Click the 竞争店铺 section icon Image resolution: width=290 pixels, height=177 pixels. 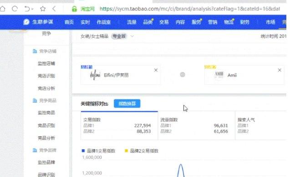[x=35, y=51]
